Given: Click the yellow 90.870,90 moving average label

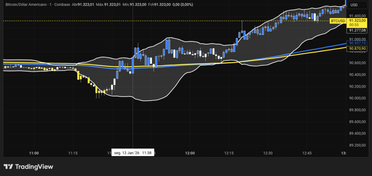Looking at the screenshot, I should [357, 48].
